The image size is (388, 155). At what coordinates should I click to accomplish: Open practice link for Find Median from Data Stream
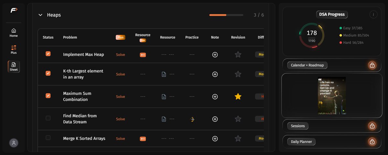click(192, 119)
